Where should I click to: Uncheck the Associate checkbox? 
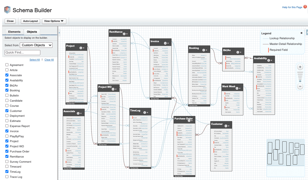7,75
